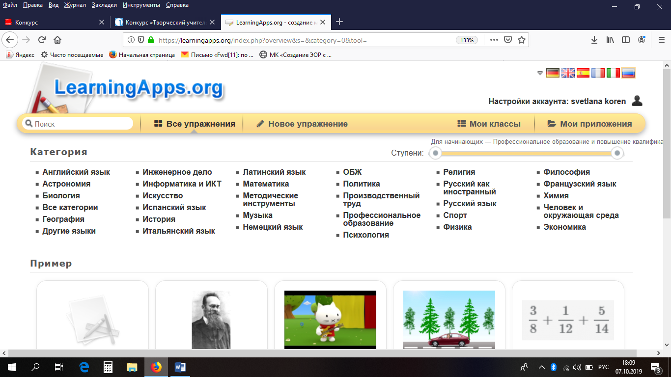Switch language using the Spanish flag

[x=583, y=73]
